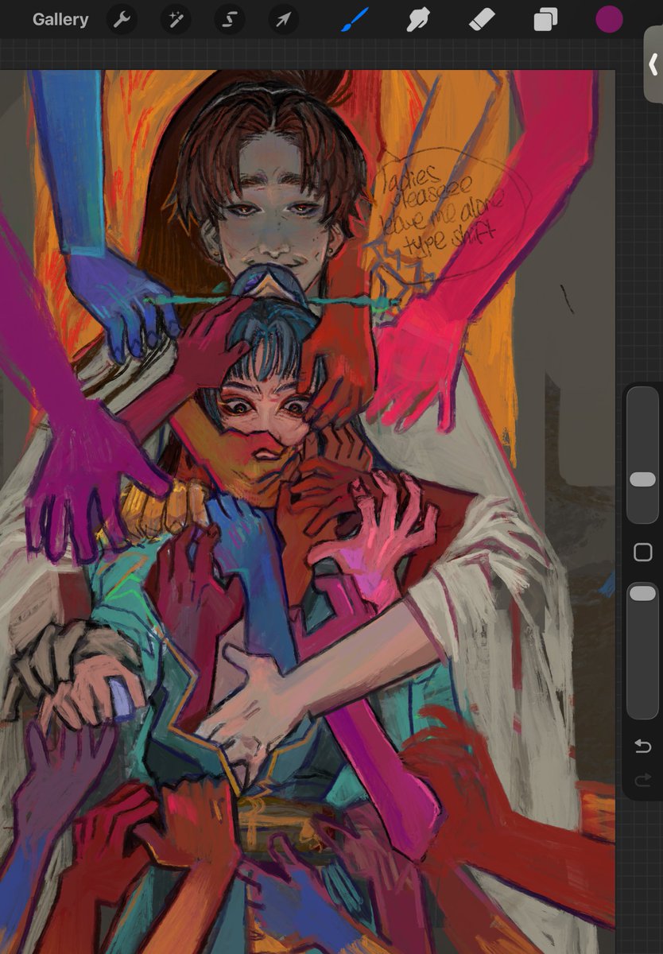Screen dimensions: 663x954
Task: Tap the square Modify button between sliders
Action: pos(642,553)
